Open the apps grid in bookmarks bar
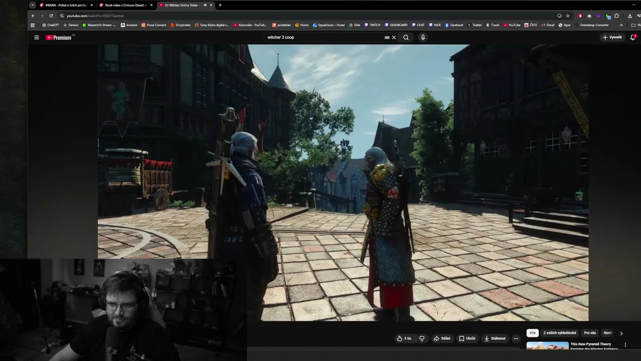The image size is (641, 361). tap(33, 25)
